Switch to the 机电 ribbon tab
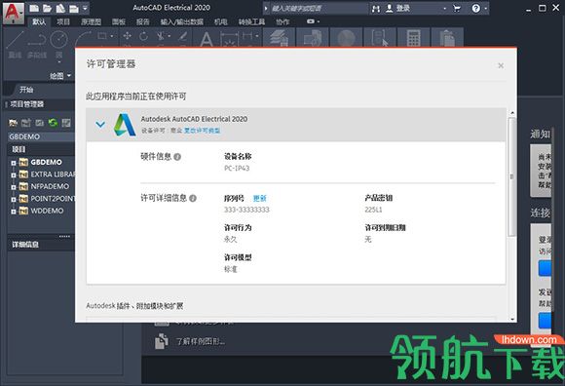Screen dimensions: 565x386 pyautogui.click(x=220, y=21)
